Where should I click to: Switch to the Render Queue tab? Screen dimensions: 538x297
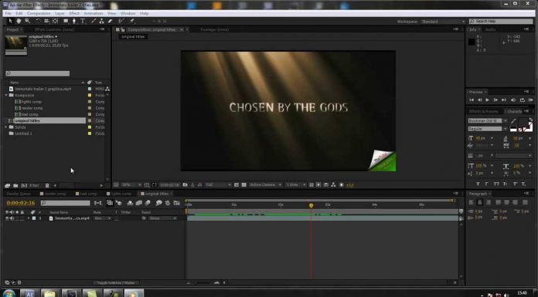19,194
